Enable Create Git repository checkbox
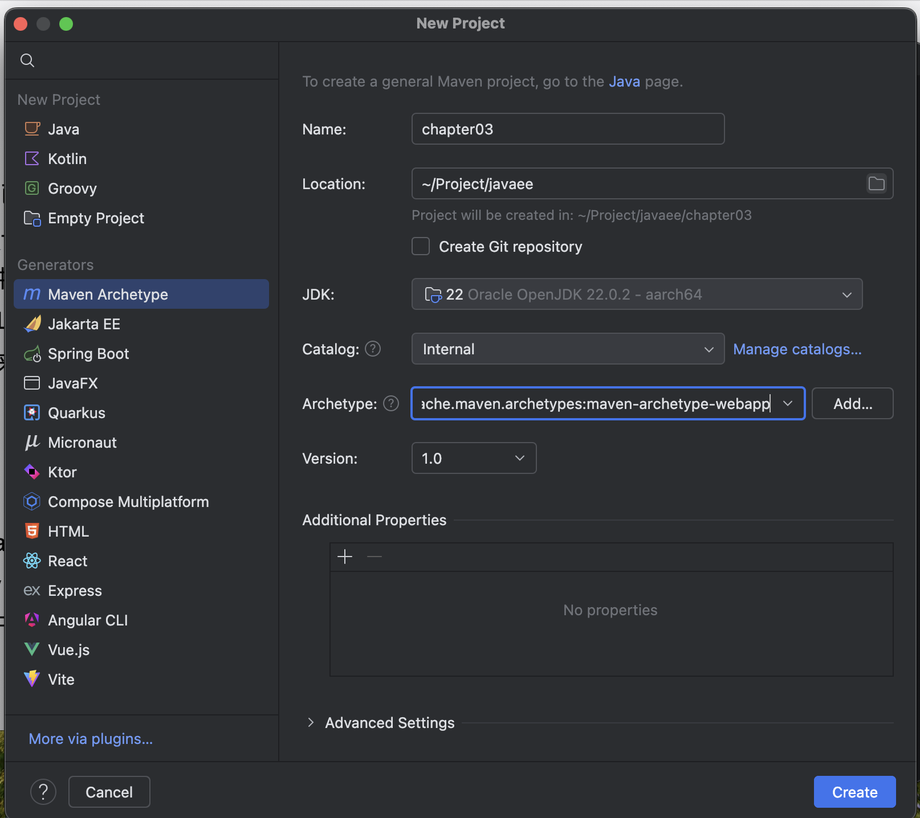Screen dimensions: 920x818 (x=421, y=246)
